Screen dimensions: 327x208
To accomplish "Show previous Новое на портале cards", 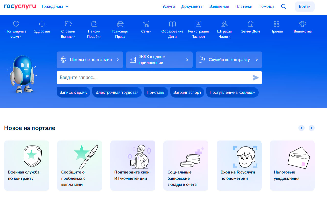I will 301,128.
